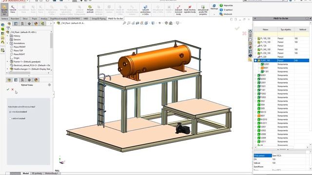This screenshot has width=312, height=175.
Task: Expand the Annotations tree node
Action: pos(8,43)
